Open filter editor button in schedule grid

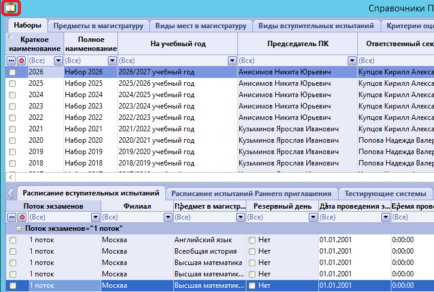pos(11,217)
